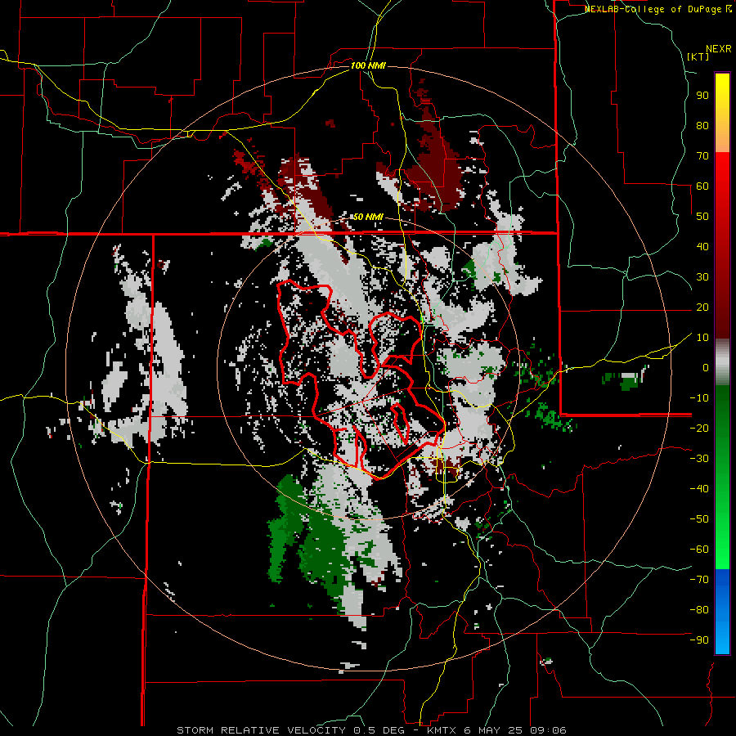The image size is (736, 736).
Task: Click the -40 value on the velocity scale
Action: (x=699, y=489)
